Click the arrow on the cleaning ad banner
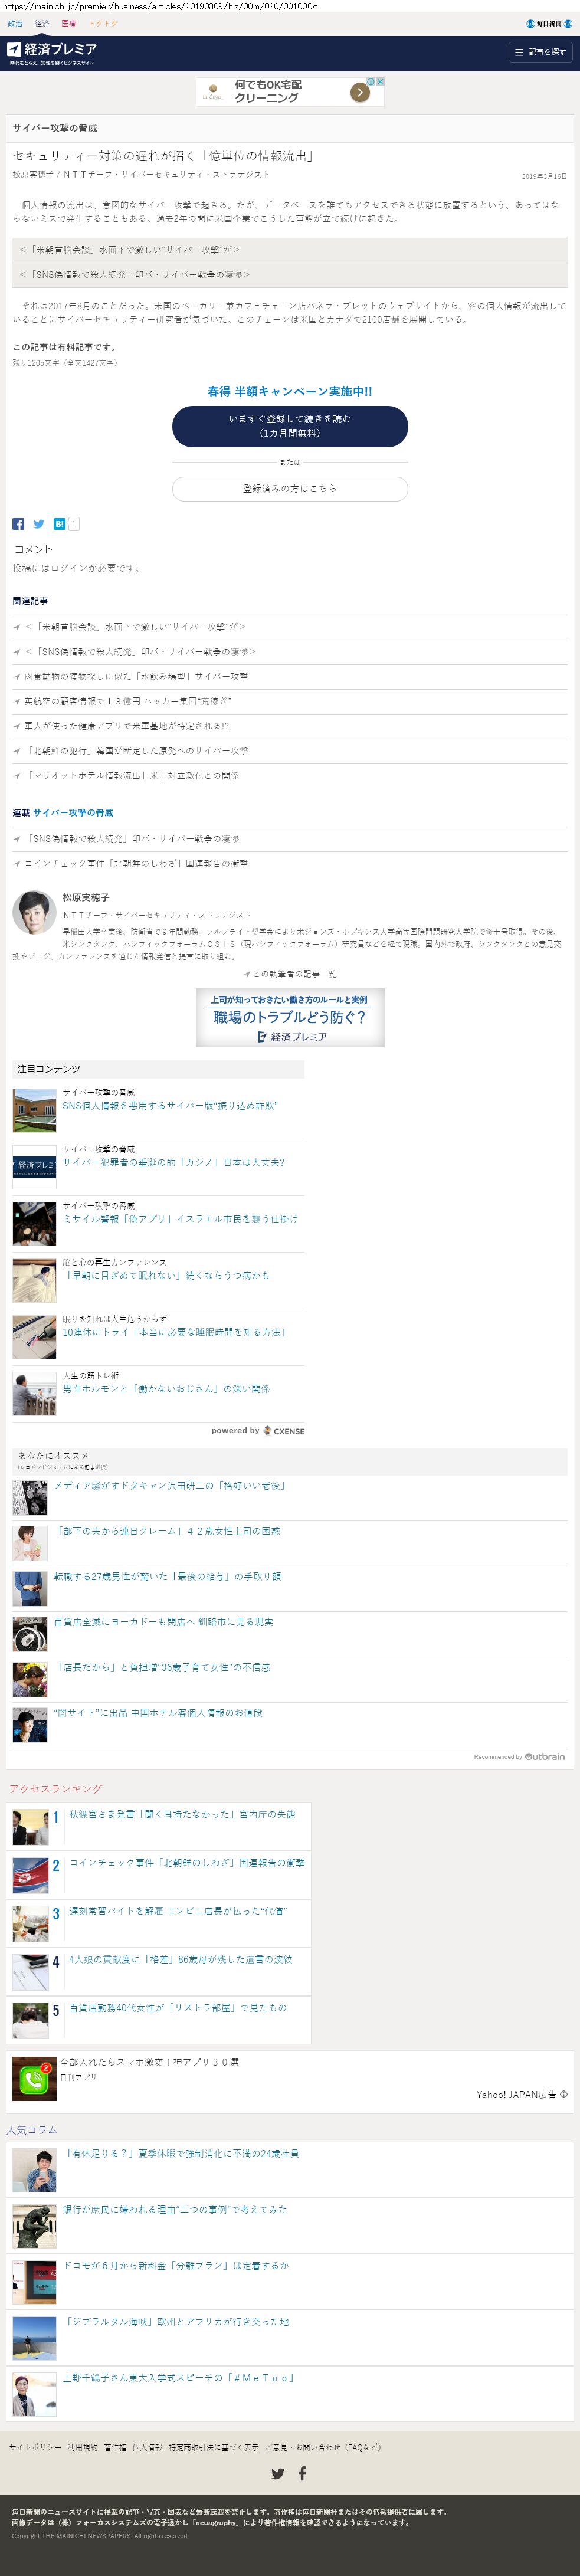Screen dimensions: 580x2576 click(x=359, y=92)
